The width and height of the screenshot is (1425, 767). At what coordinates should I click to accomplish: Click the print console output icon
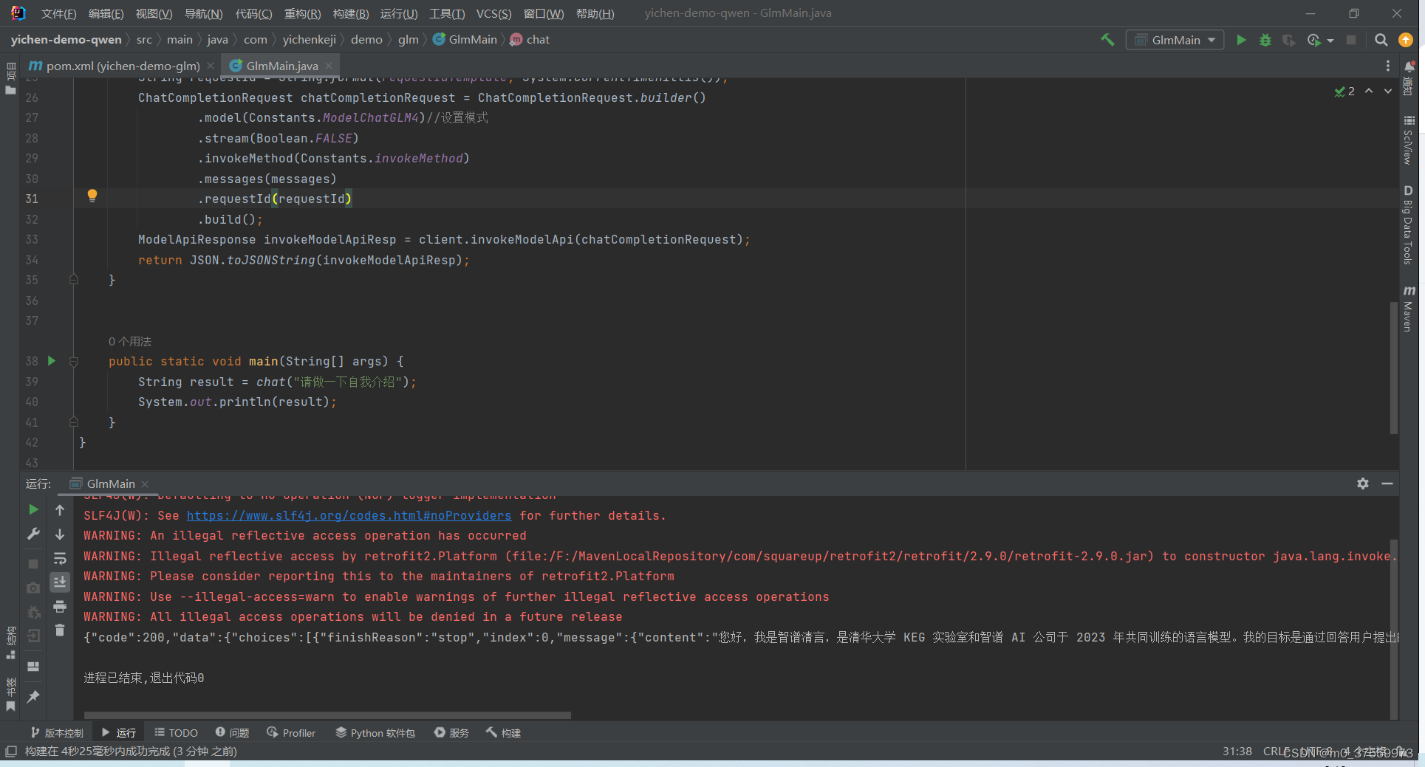tap(60, 606)
